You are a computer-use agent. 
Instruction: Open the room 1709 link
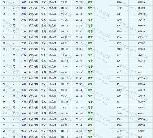[x=23, y=72]
